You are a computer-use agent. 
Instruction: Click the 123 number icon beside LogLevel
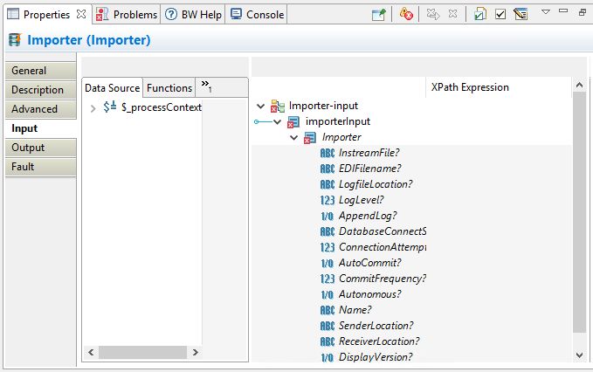pos(328,201)
